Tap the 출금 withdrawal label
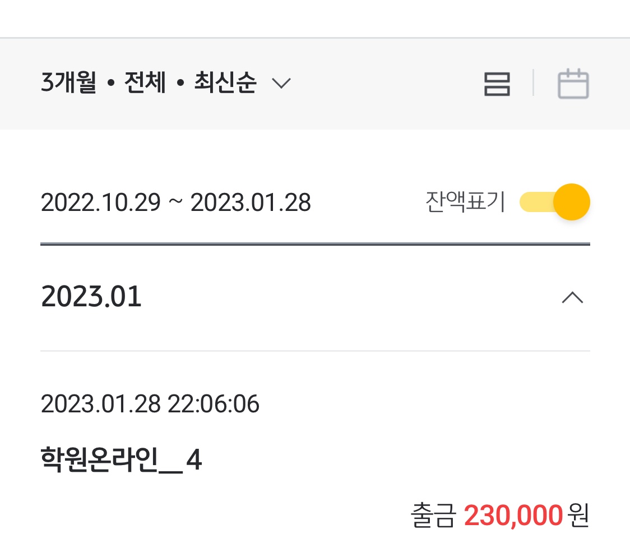Viewport: 630px width, 547px height. 433,516
